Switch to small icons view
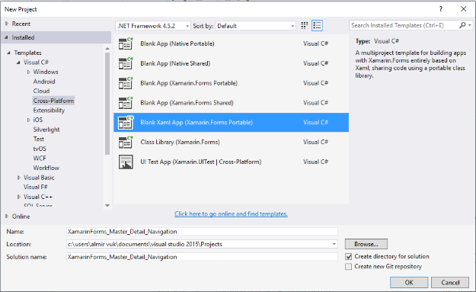The height and width of the screenshot is (292, 476). pyautogui.click(x=304, y=25)
